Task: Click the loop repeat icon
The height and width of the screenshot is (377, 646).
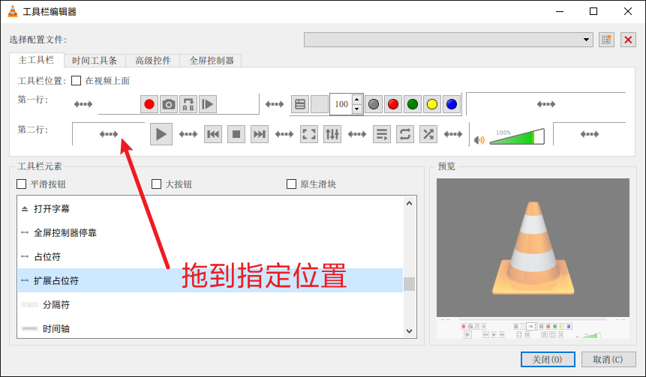Action: 405,134
